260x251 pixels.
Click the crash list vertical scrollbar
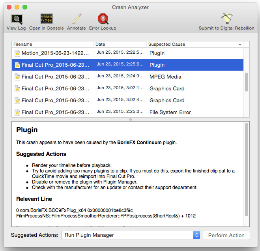click(247, 82)
